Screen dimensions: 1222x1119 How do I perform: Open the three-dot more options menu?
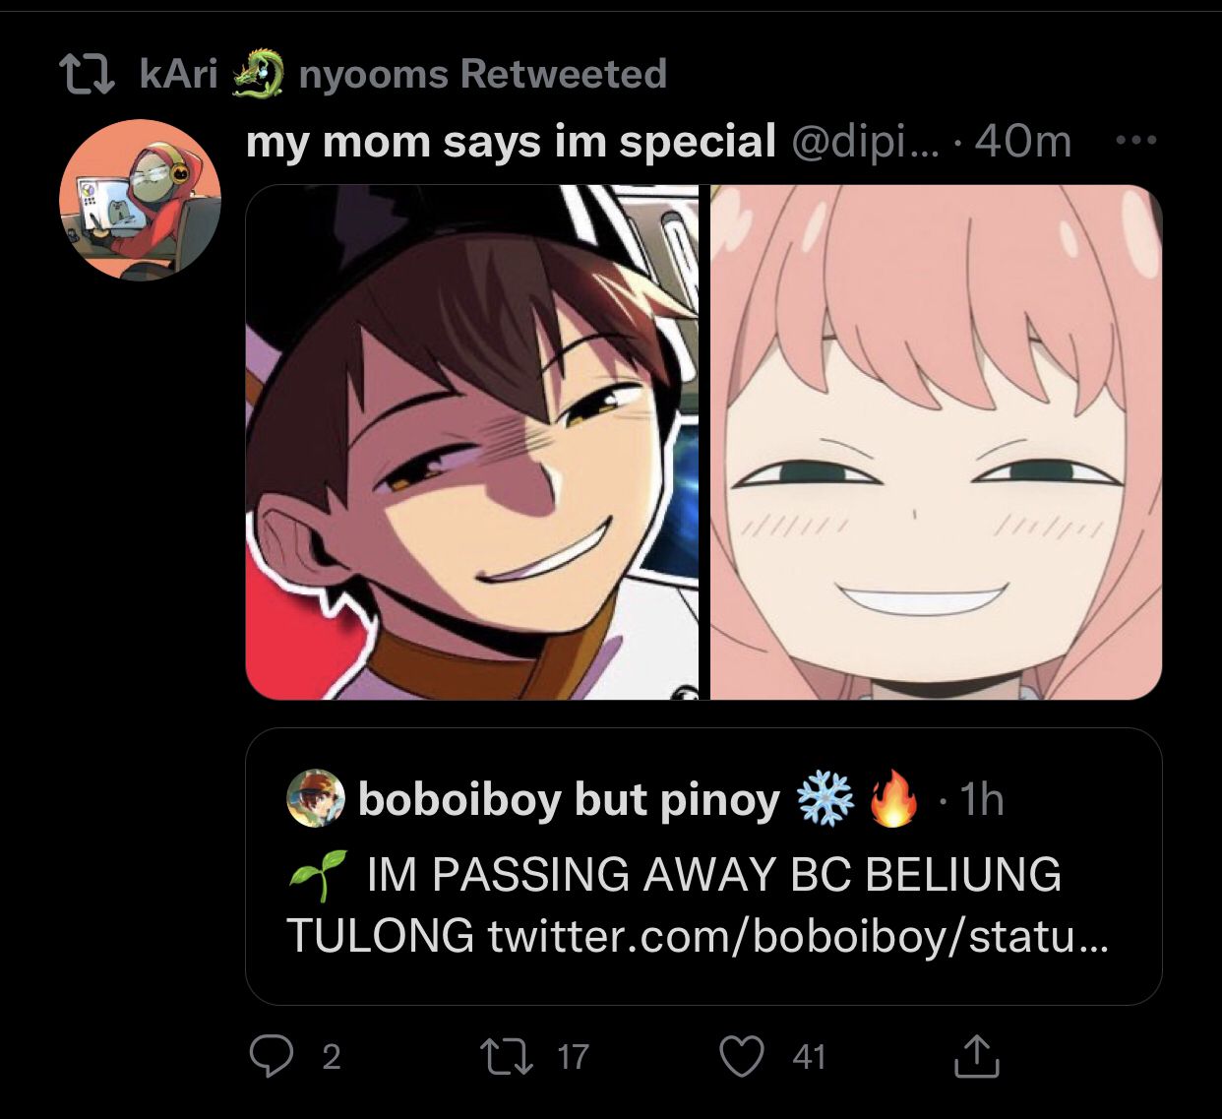click(1136, 141)
